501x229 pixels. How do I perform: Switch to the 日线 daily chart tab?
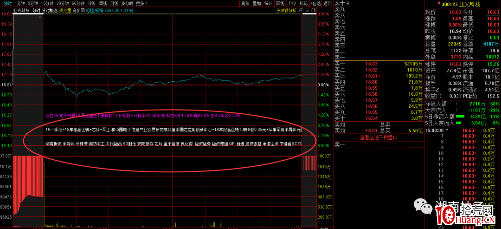tap(91, 3)
